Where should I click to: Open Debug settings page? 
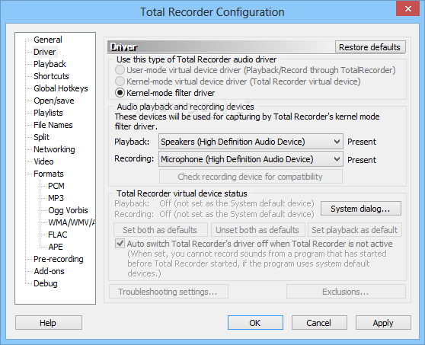[45, 284]
